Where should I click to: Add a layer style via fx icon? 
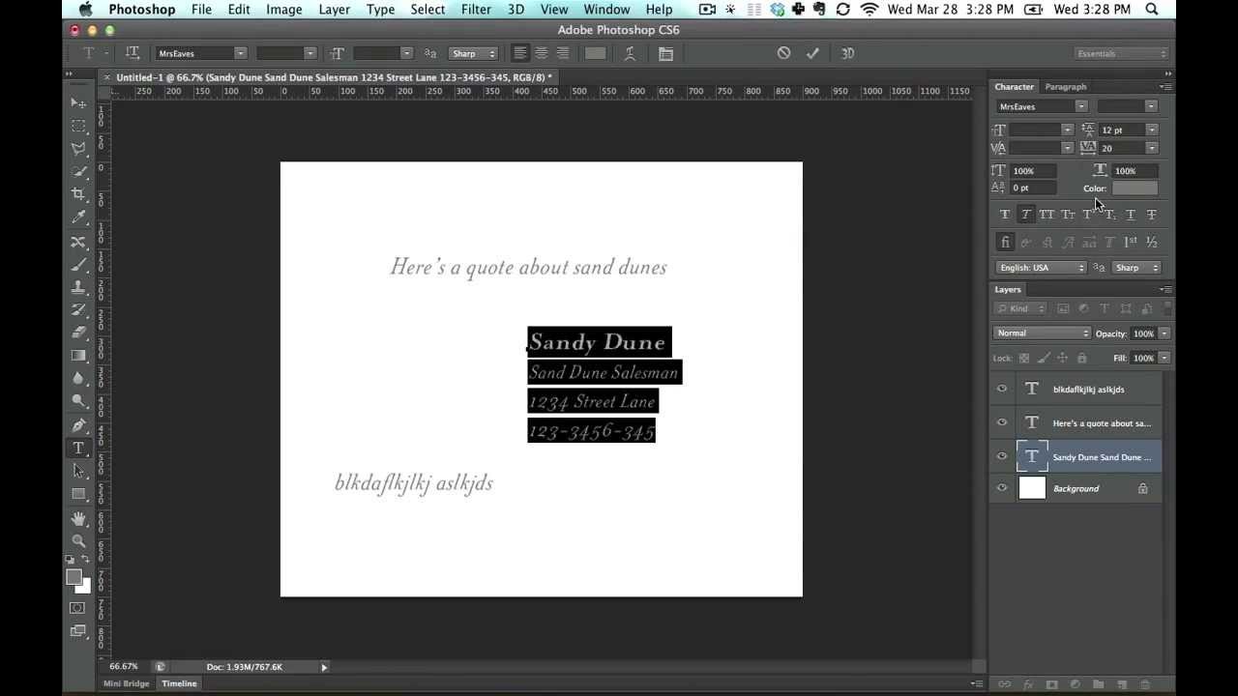pos(1028,684)
